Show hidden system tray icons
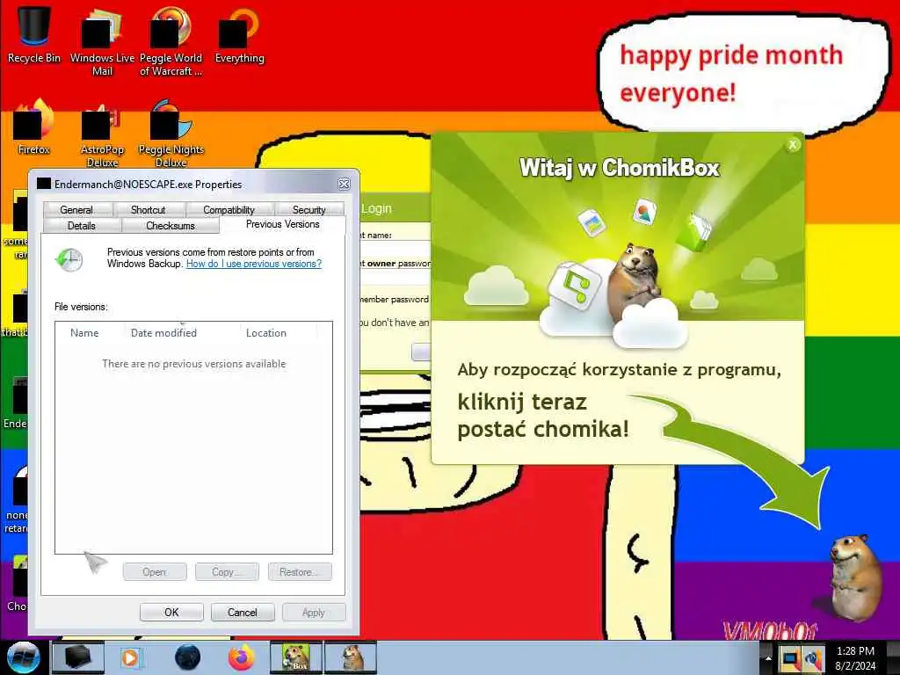 [768, 657]
